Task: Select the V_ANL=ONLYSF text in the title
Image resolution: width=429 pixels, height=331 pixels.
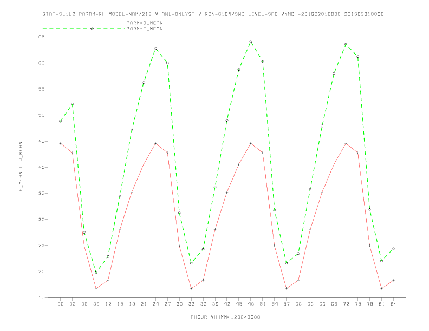Action: point(175,14)
